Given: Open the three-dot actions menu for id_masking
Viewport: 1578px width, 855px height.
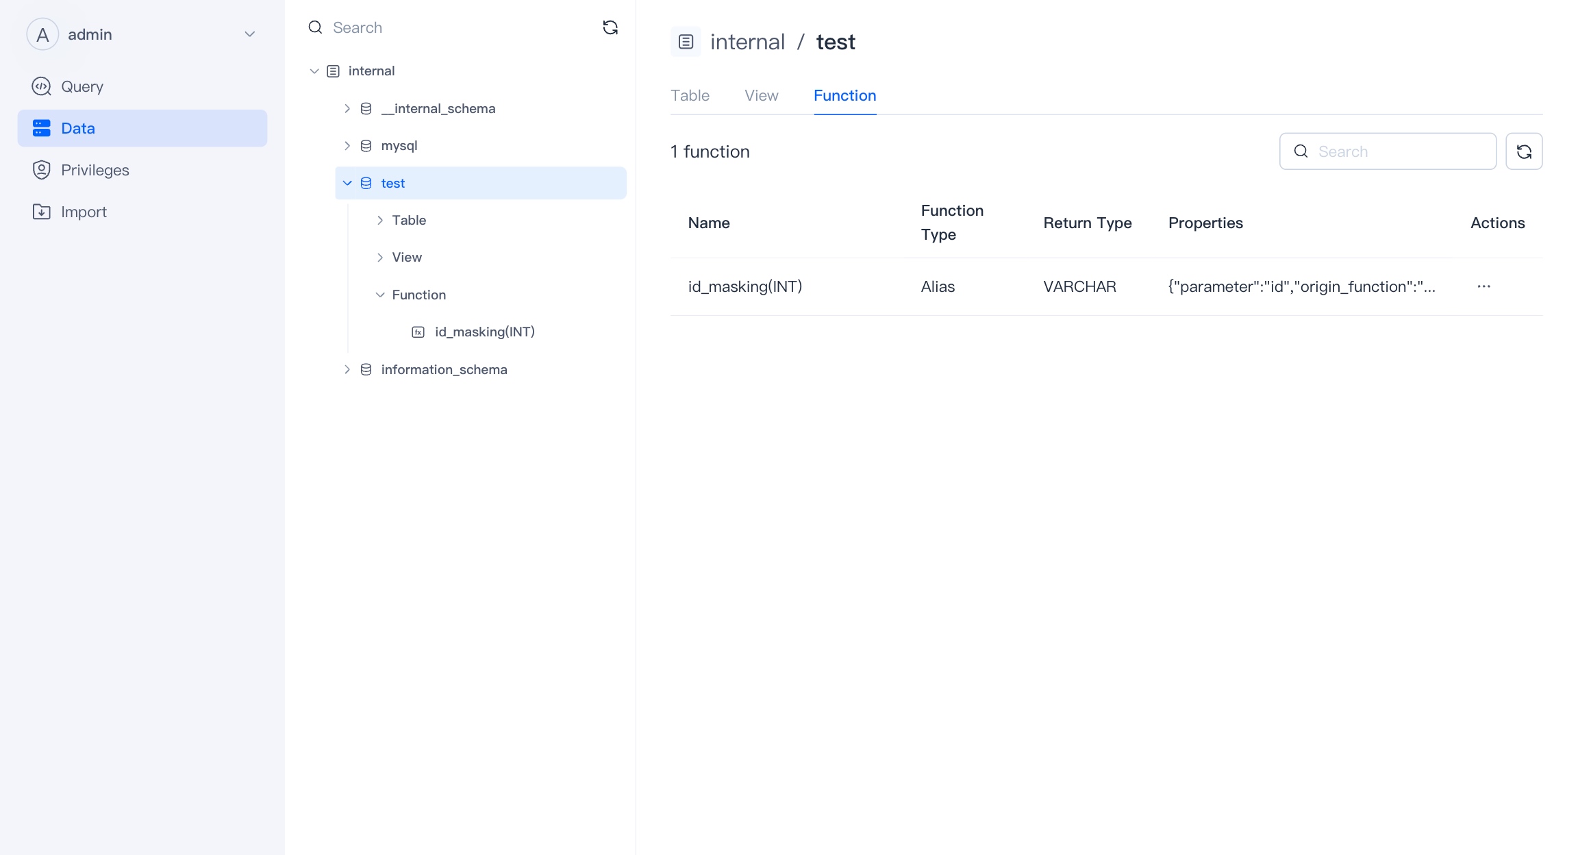Looking at the screenshot, I should tap(1483, 286).
